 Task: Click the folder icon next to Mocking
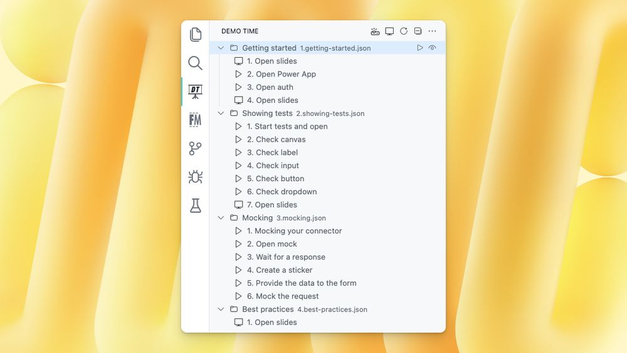coord(234,218)
